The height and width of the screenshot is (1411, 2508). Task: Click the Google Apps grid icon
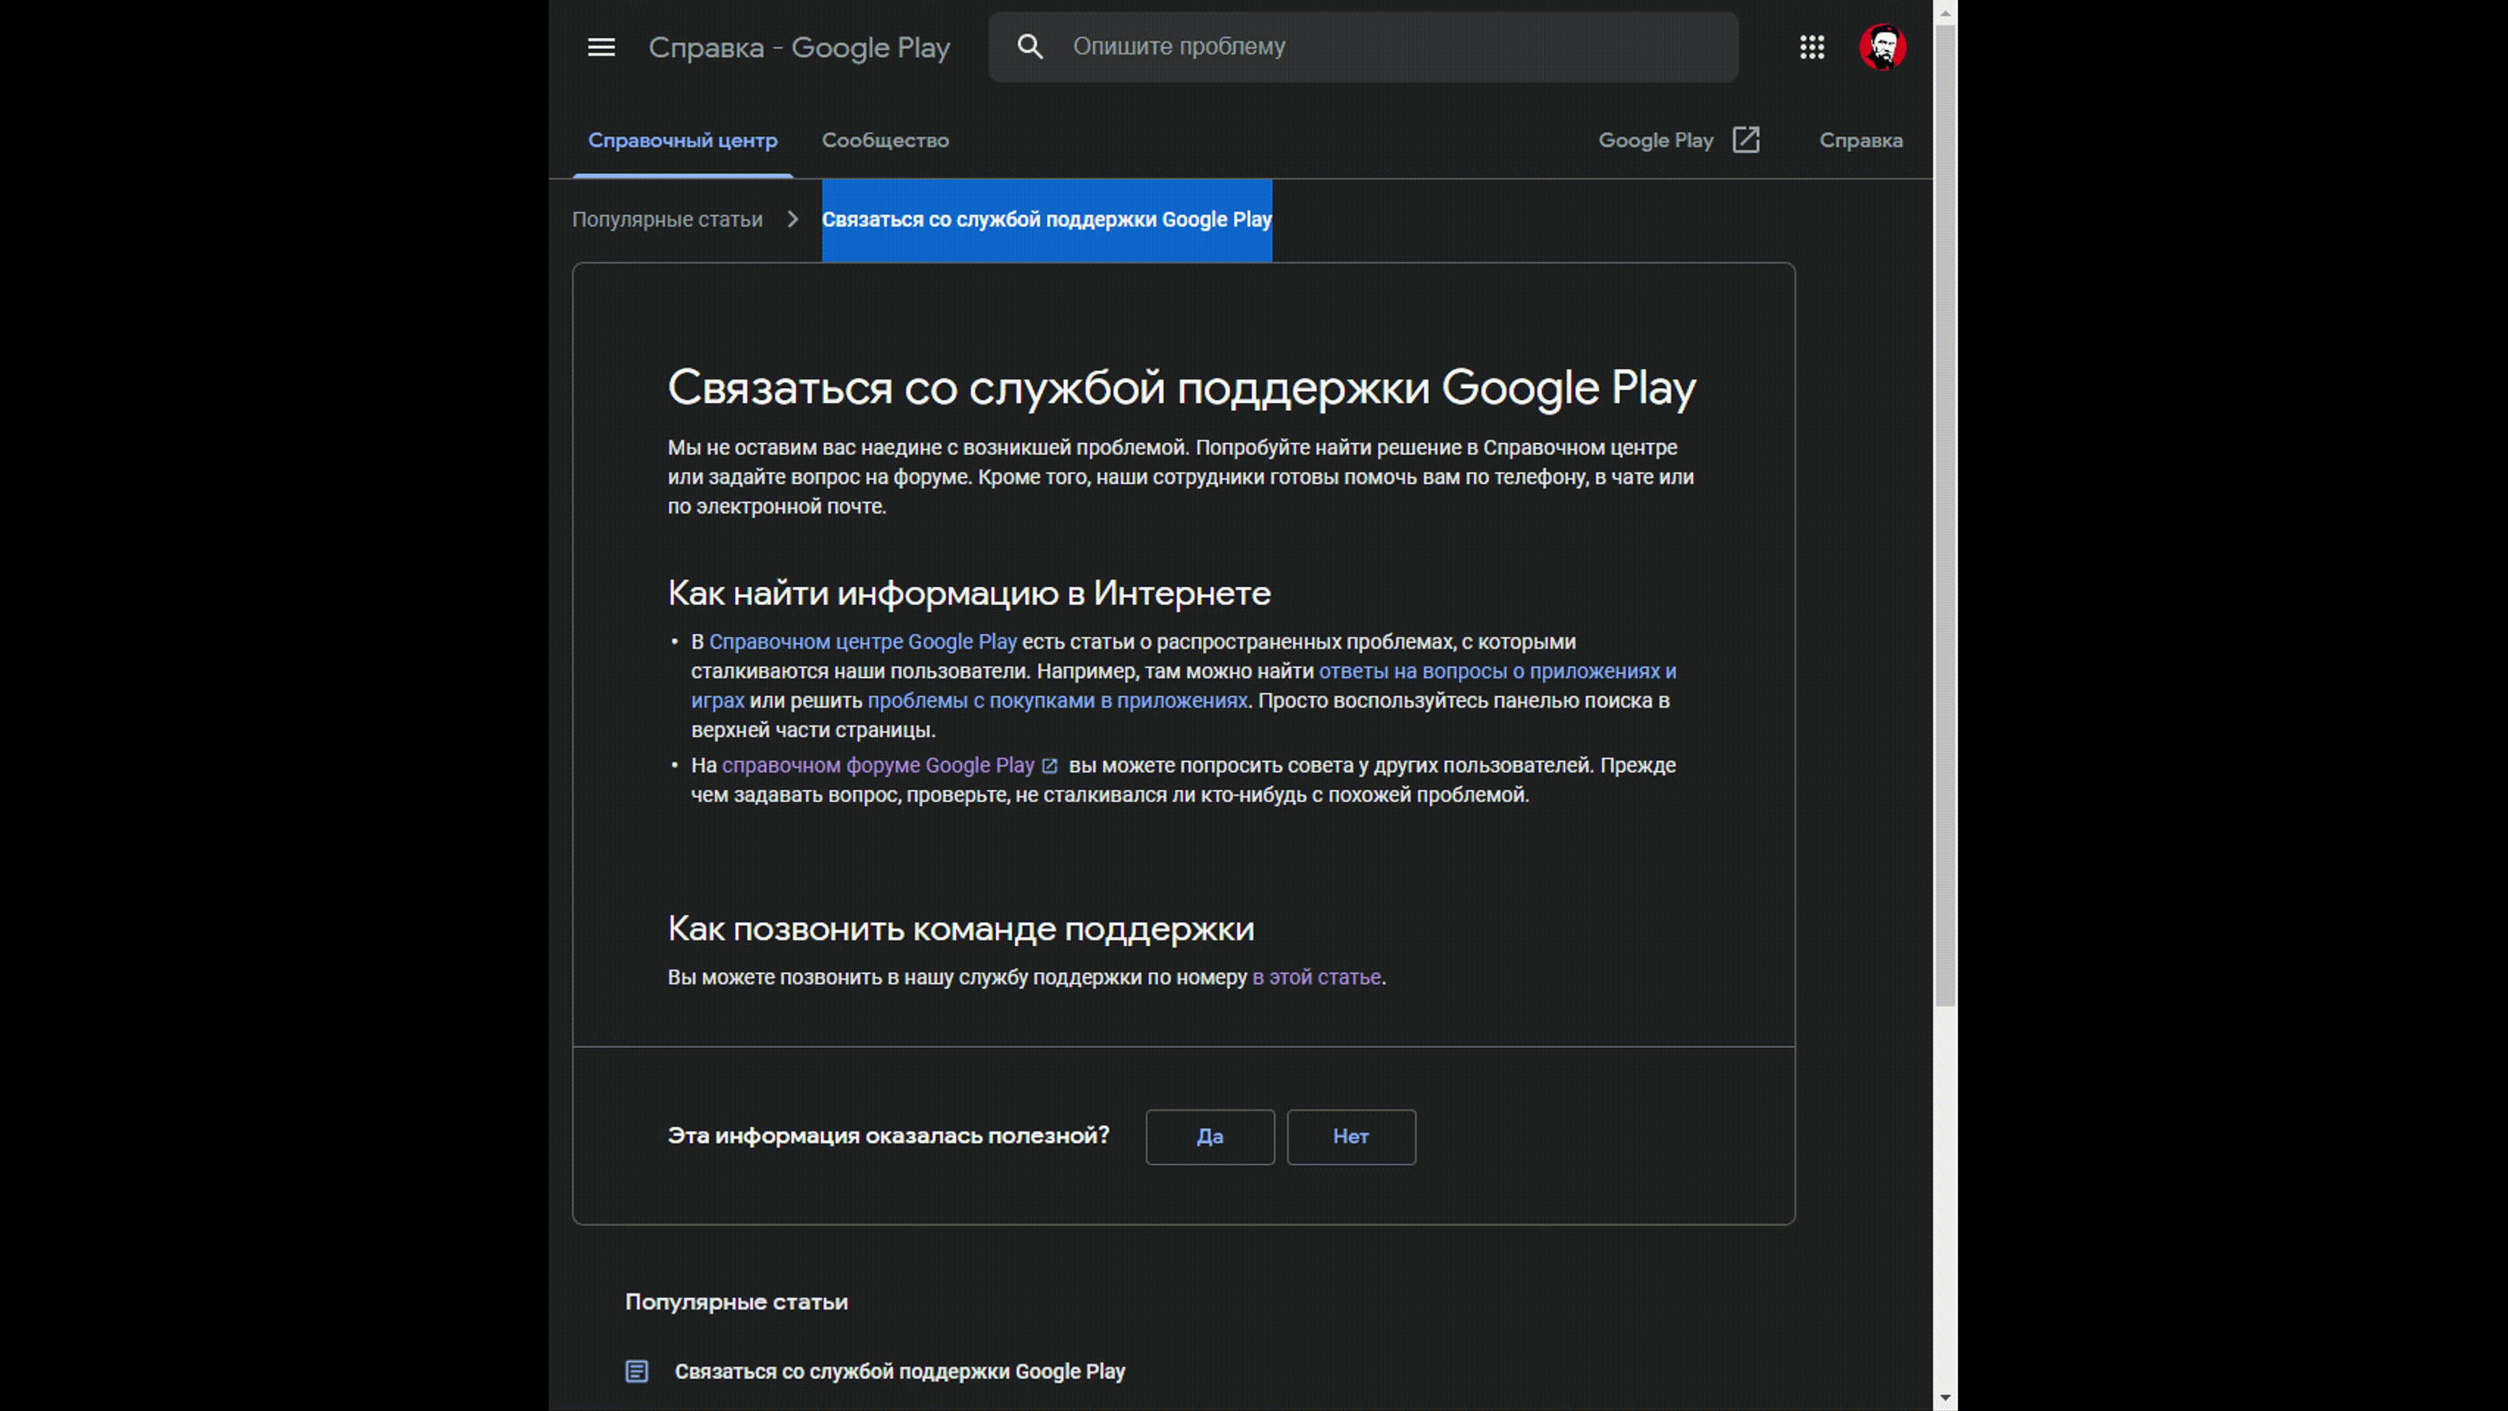[1812, 46]
